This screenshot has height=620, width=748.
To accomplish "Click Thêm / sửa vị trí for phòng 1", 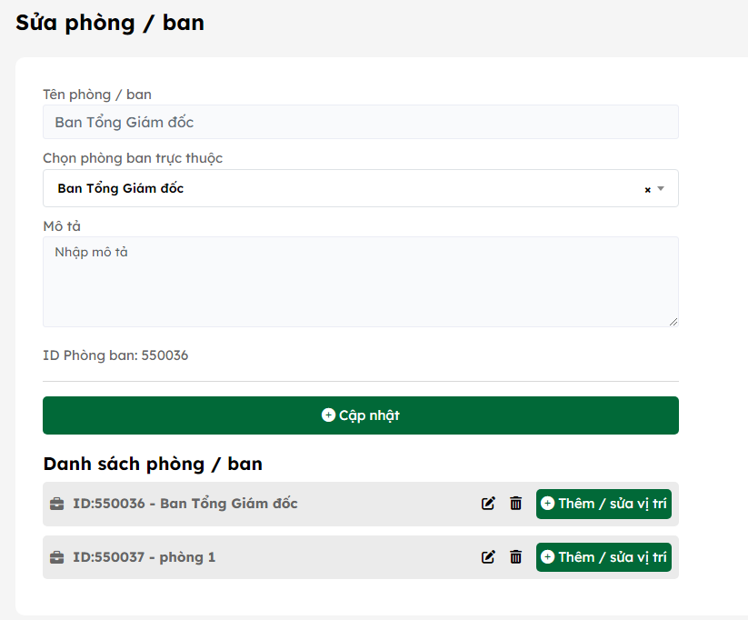I will point(603,557).
